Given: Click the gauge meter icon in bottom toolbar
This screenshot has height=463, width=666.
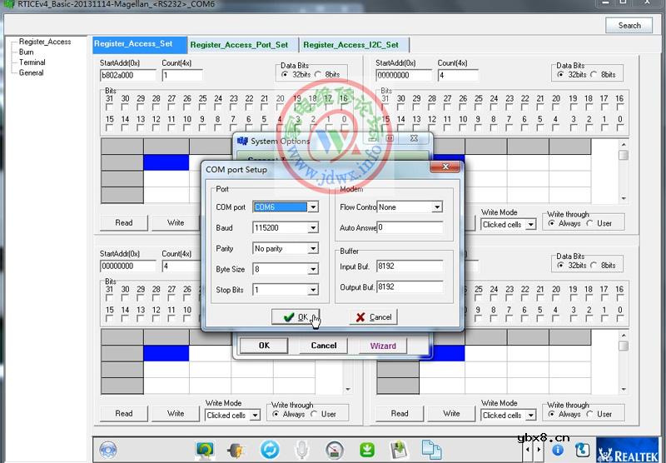Looking at the screenshot, I should (334, 450).
